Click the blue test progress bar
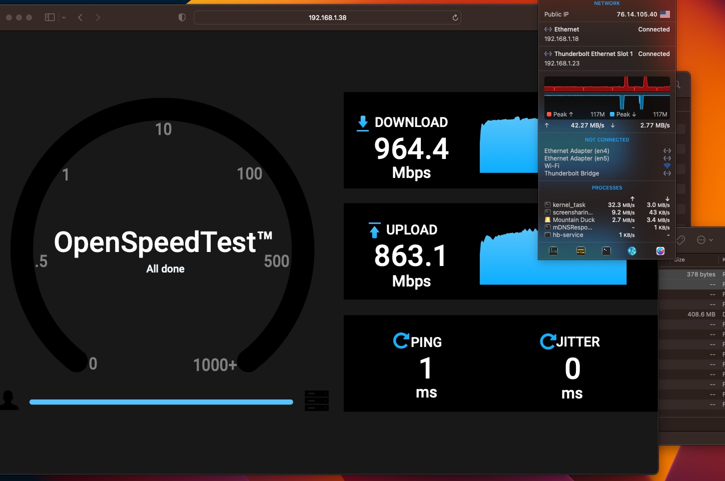Viewport: 725px width, 481px height. click(161, 402)
